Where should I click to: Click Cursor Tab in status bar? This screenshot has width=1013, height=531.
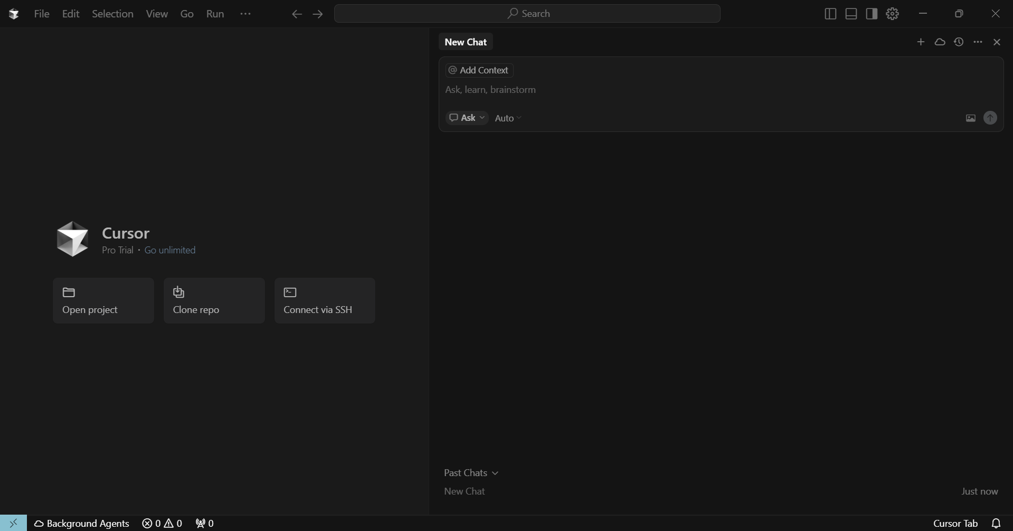coord(955,523)
